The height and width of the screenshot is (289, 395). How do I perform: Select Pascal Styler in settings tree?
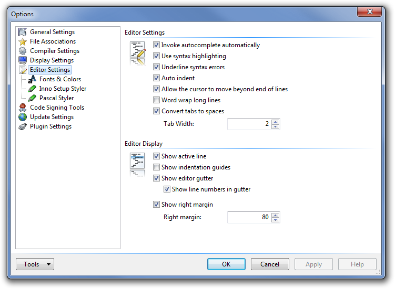pos(56,98)
